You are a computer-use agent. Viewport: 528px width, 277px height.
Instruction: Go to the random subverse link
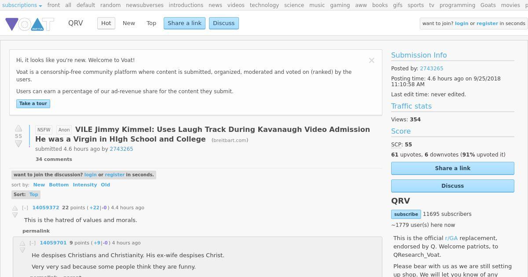tap(110, 5)
